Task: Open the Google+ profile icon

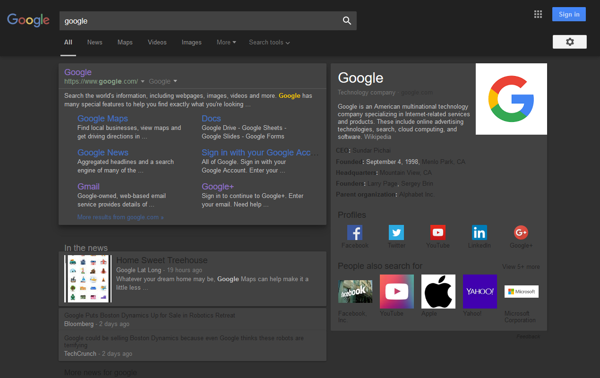Action: point(521,232)
